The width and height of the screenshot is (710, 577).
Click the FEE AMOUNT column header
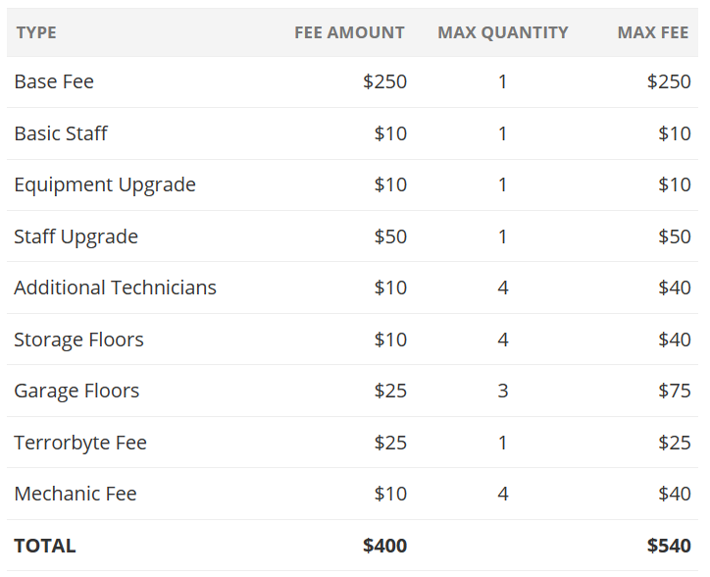tap(349, 32)
